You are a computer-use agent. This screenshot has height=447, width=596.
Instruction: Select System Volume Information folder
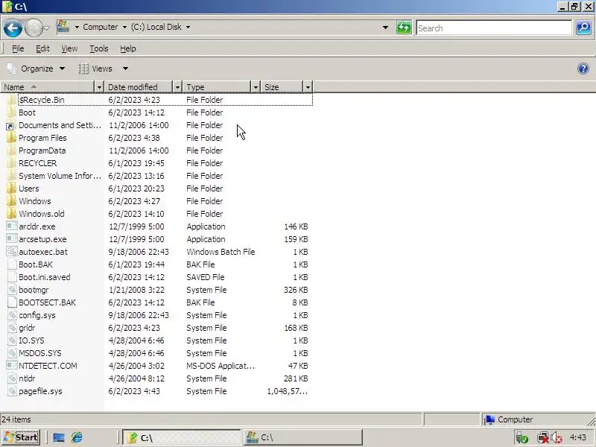60,176
